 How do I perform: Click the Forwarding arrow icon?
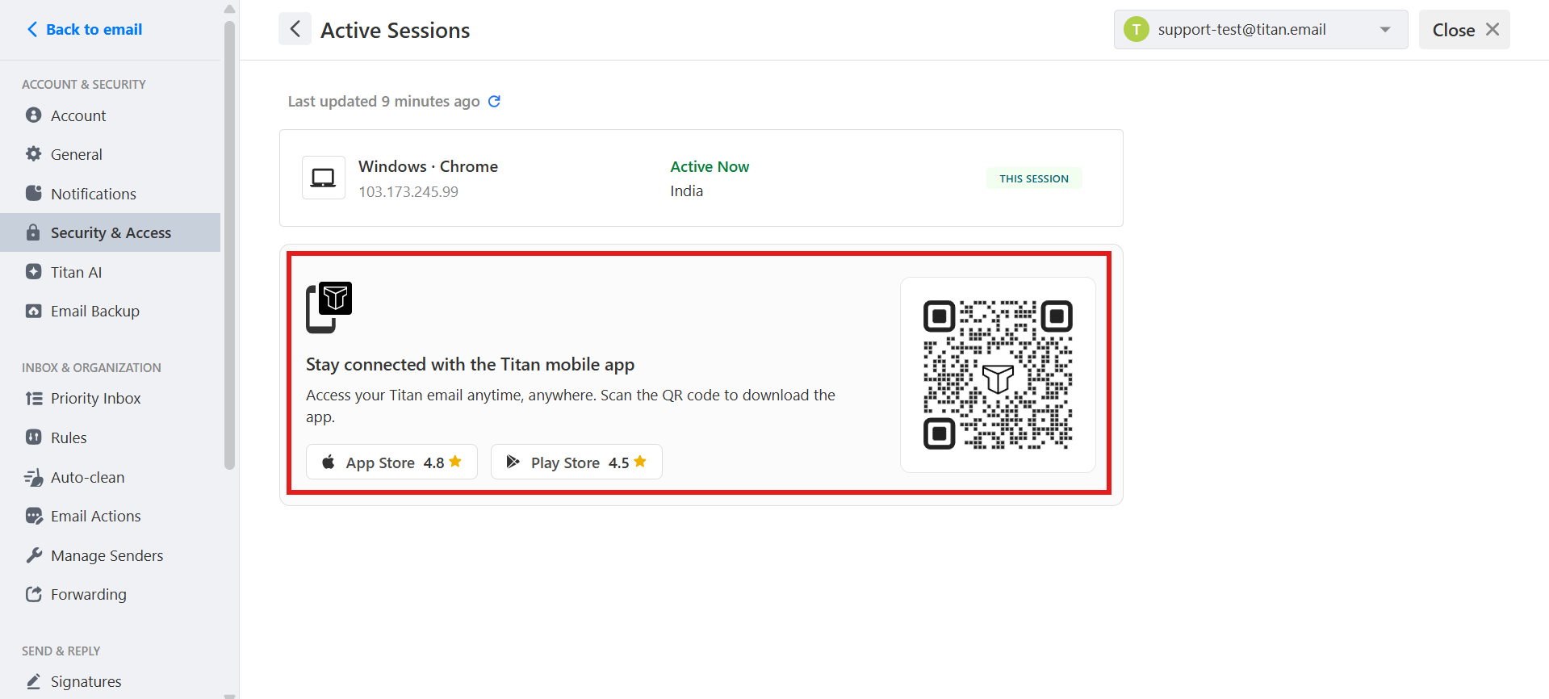point(33,594)
